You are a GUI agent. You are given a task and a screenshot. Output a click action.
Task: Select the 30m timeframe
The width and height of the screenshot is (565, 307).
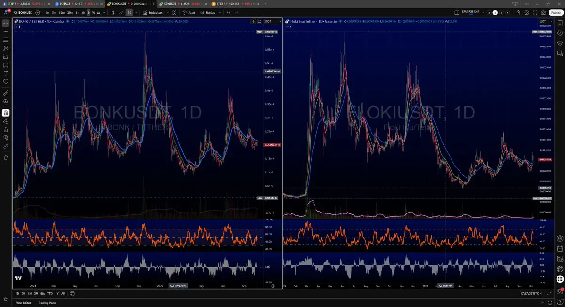[70, 12]
